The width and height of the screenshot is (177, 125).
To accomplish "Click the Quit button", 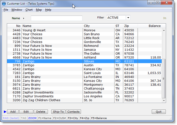I will 158,112.
